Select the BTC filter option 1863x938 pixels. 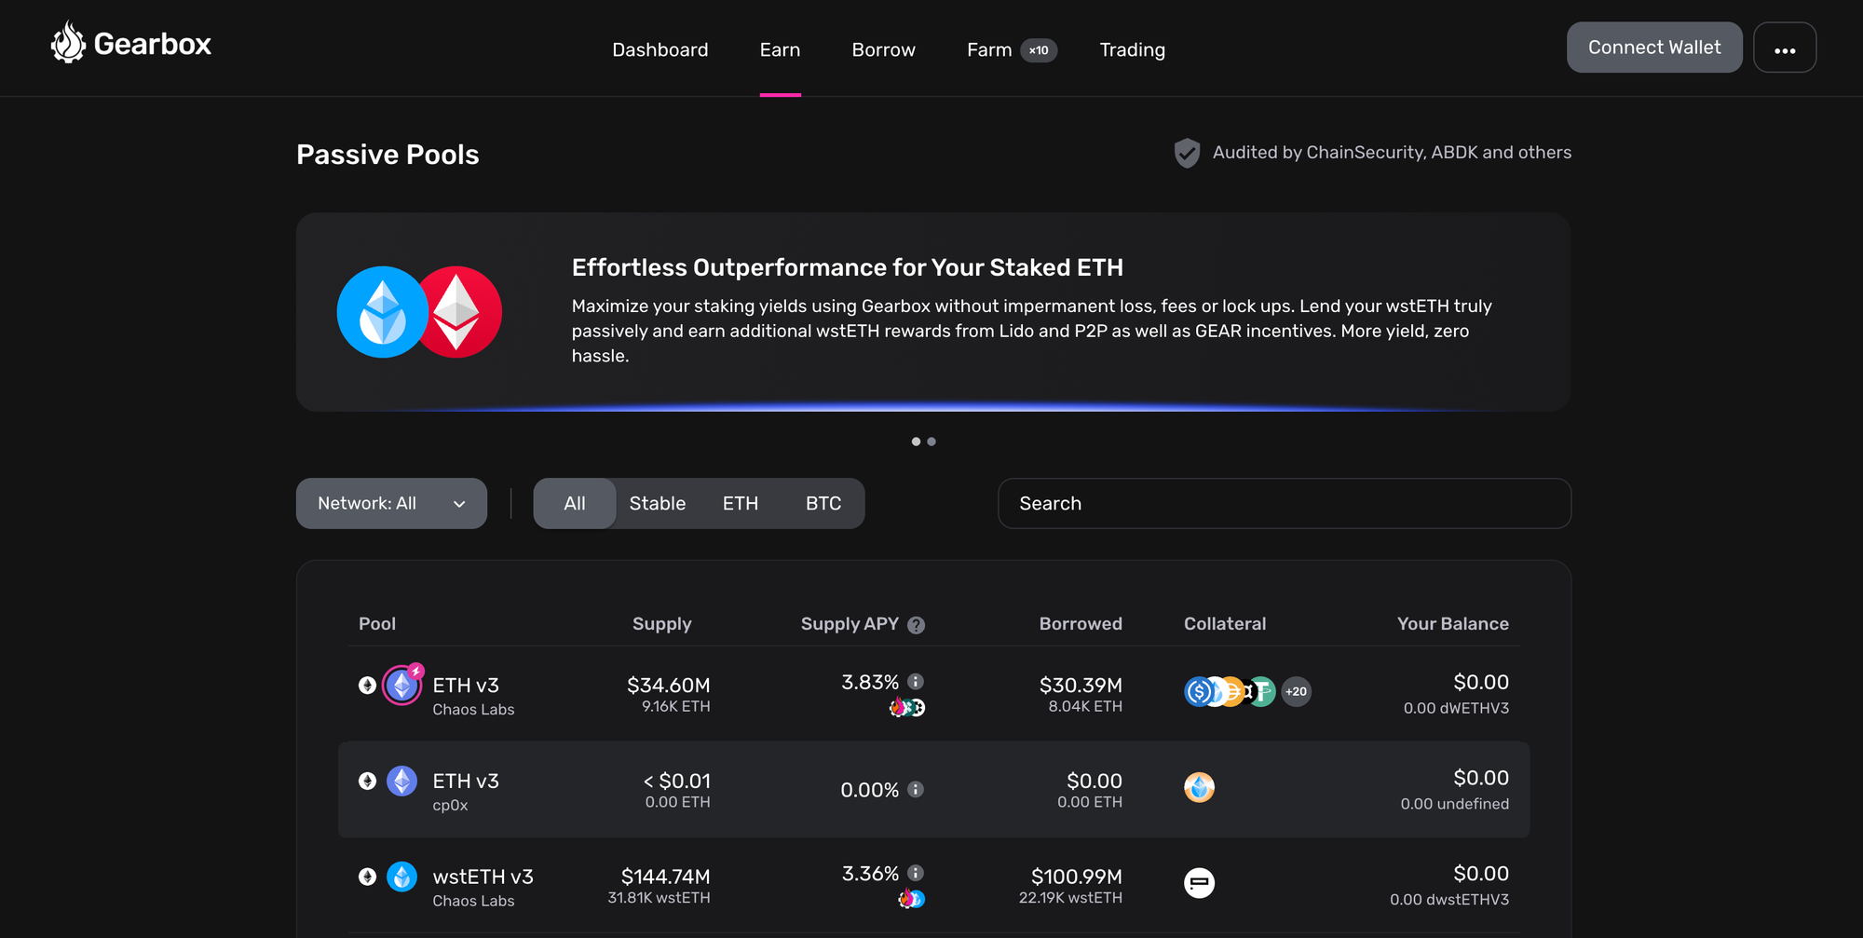click(x=823, y=504)
